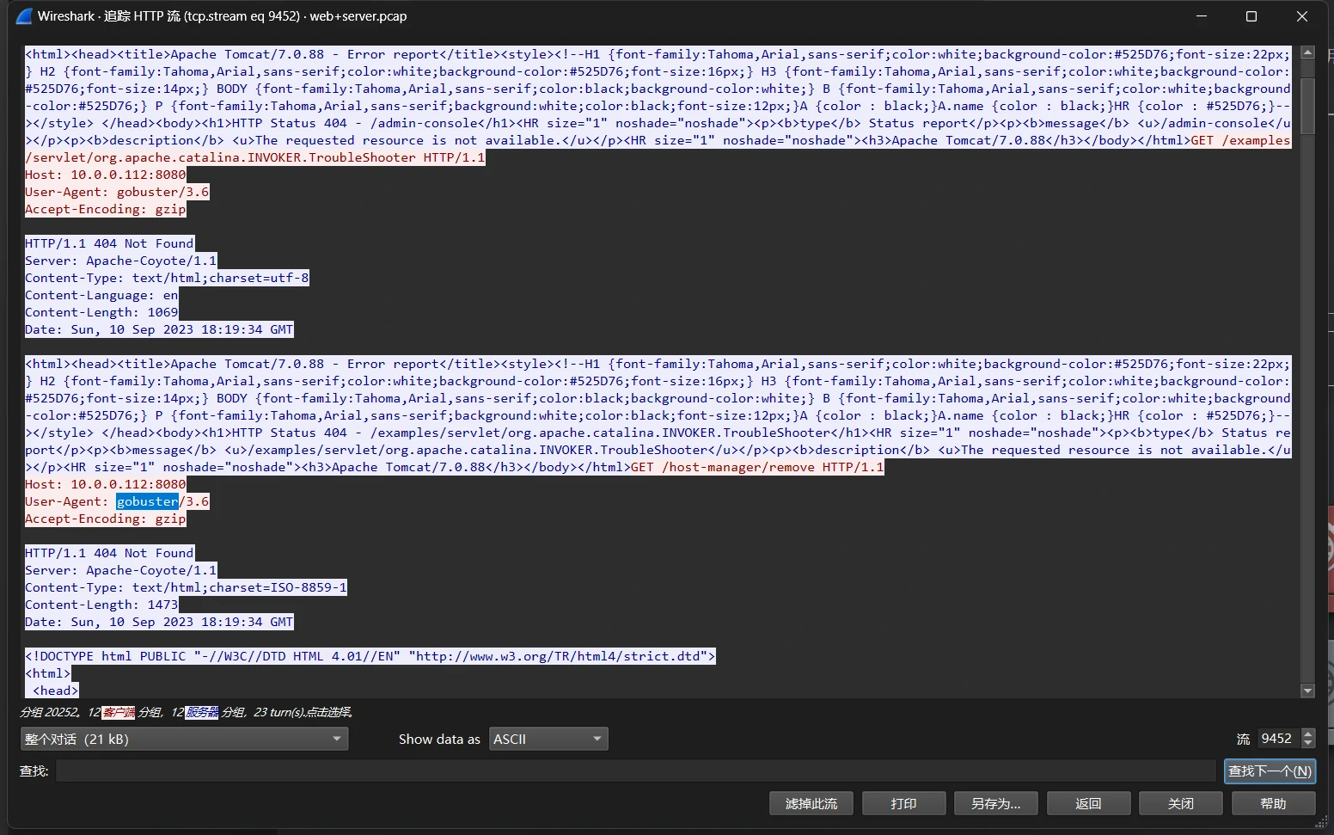Increment the stream number with up arrow

coord(1308,734)
